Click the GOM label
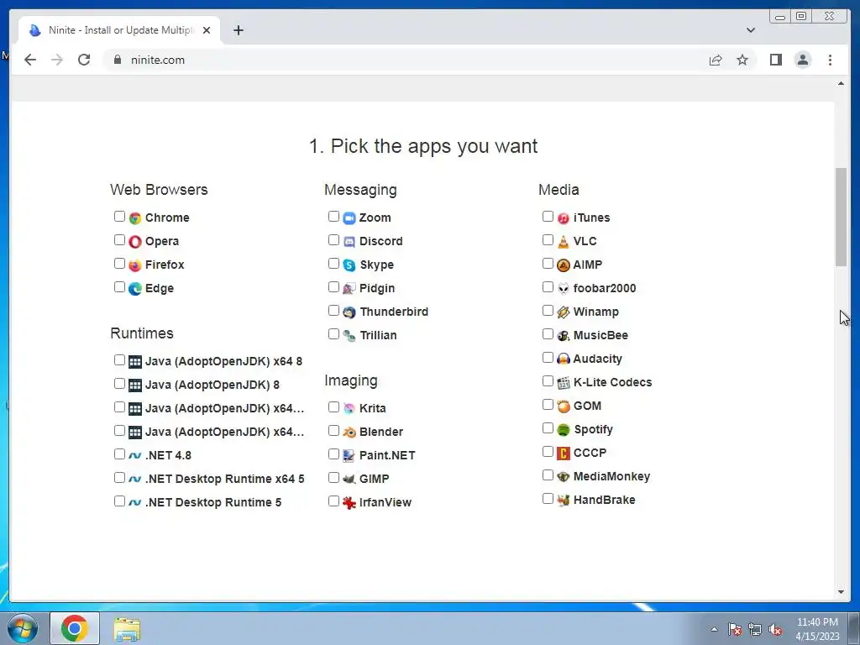860x645 pixels. point(587,406)
